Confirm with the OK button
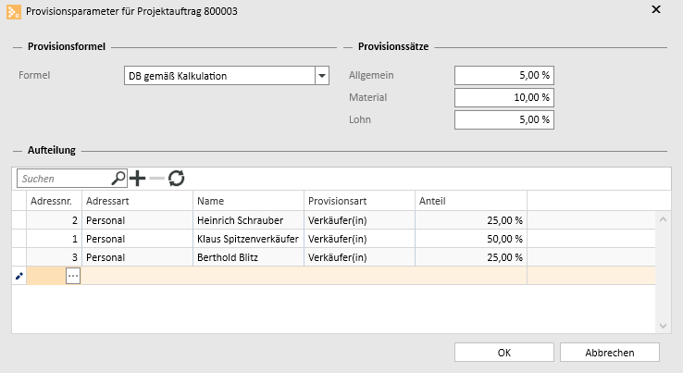 504,353
